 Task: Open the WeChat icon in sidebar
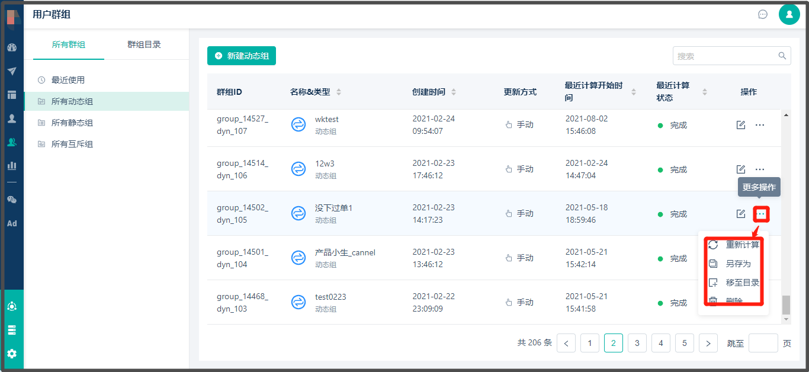12,200
